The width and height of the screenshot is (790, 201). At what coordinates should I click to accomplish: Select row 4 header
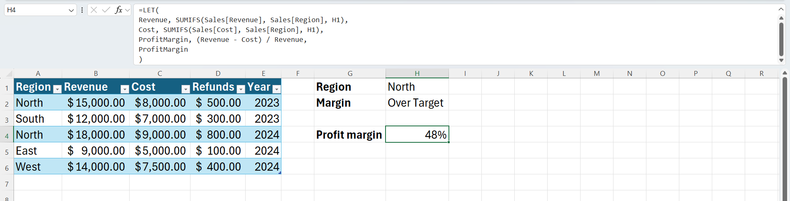[x=7, y=135]
